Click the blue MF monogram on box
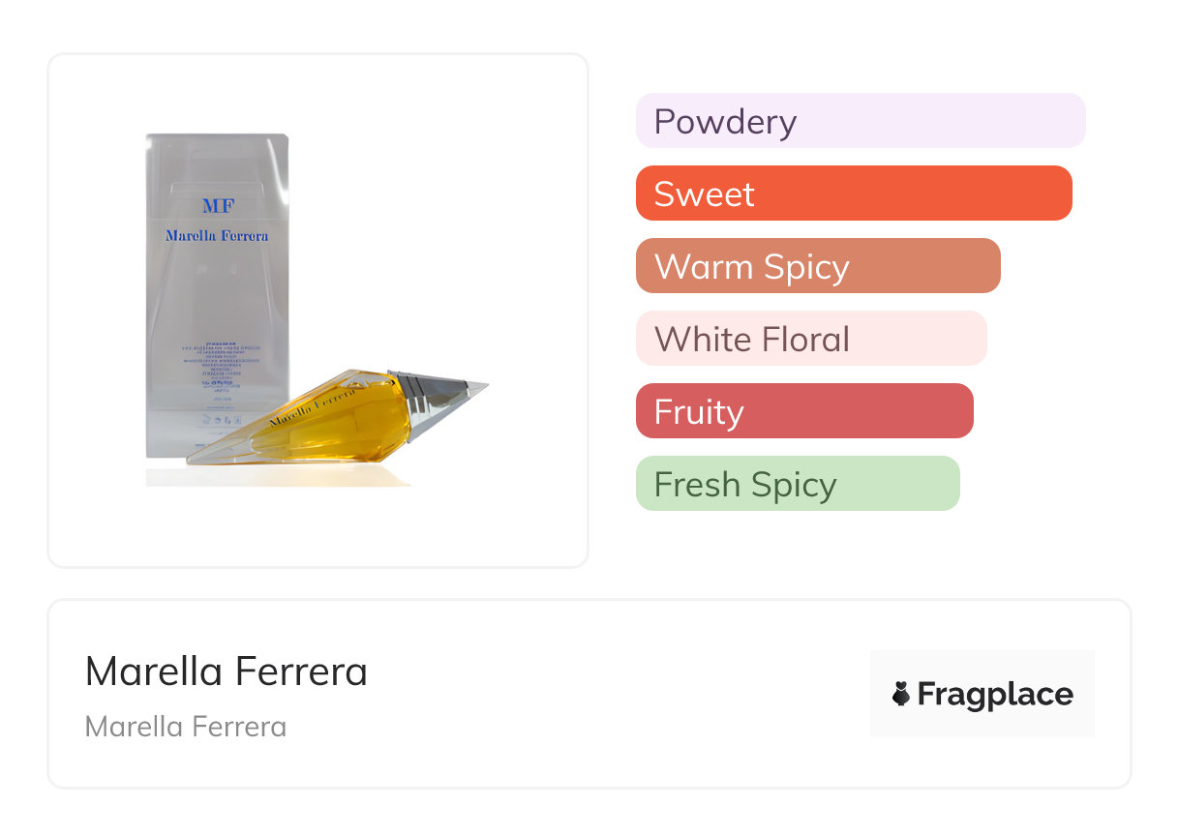Screen dimensions: 1179x836 (218, 206)
